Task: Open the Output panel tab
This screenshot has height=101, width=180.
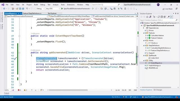Action: (x=6, y=93)
